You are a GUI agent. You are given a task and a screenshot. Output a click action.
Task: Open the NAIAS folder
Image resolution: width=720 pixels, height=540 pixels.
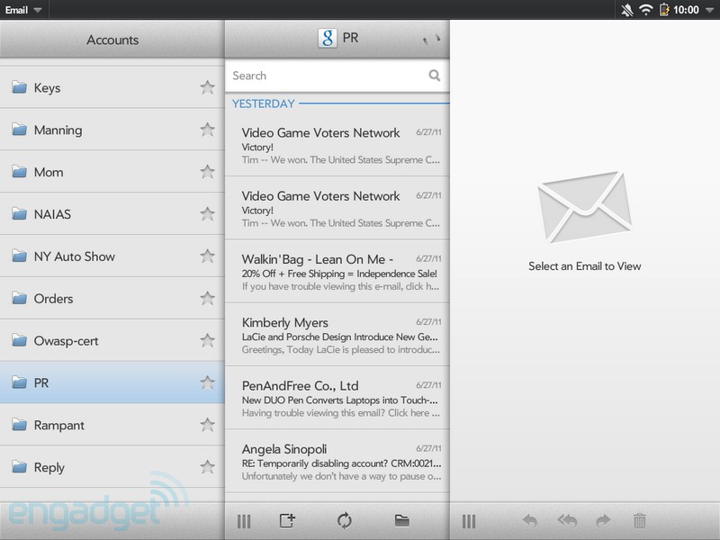tap(112, 214)
